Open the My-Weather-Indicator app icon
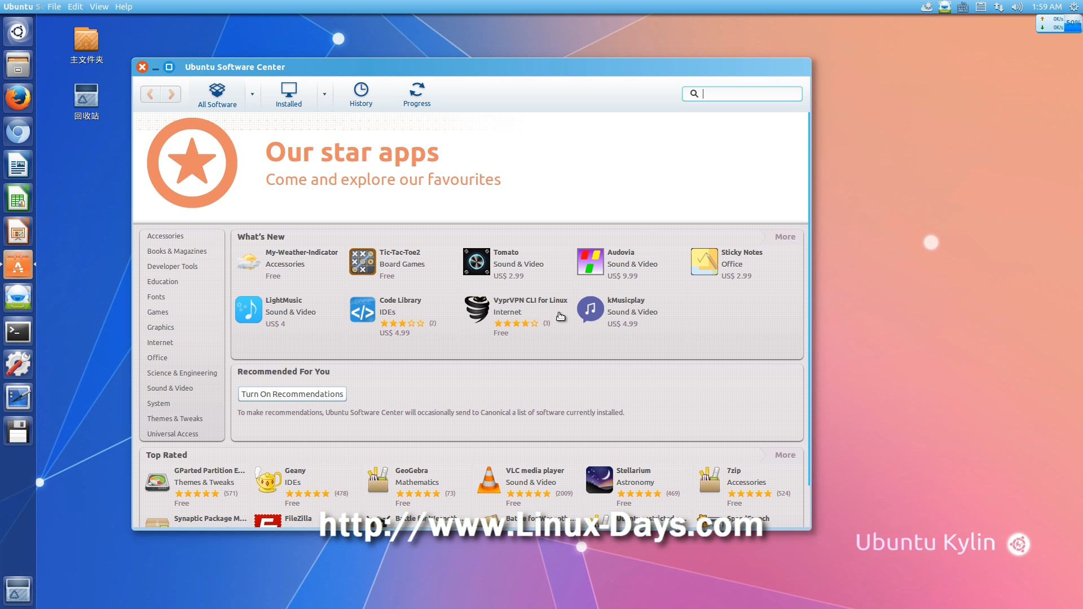The image size is (1083, 609). [x=249, y=262]
